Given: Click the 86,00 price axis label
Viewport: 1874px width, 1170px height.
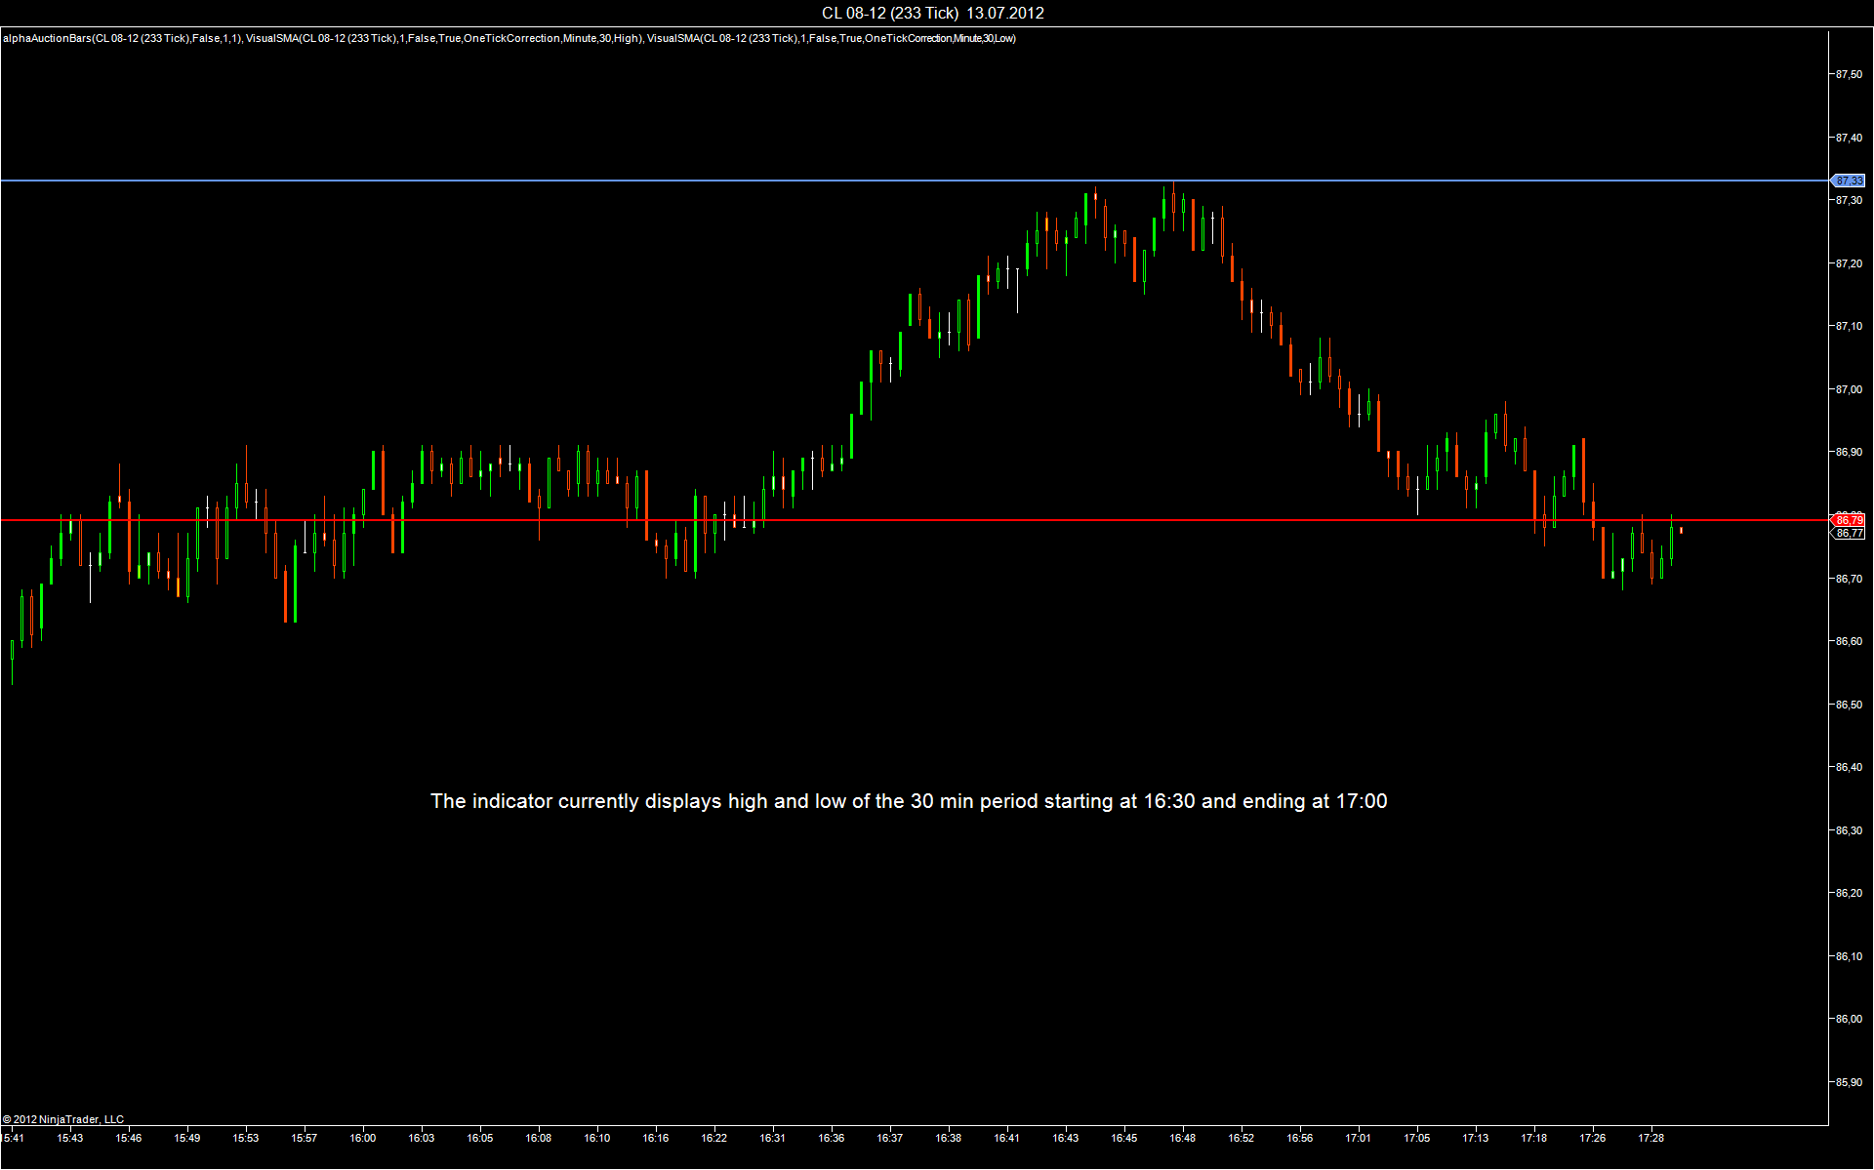Looking at the screenshot, I should 1849,1019.
